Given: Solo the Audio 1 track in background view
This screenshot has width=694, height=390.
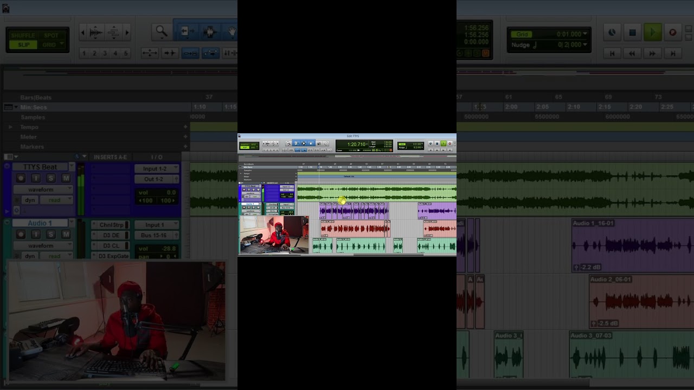Looking at the screenshot, I should click(51, 235).
